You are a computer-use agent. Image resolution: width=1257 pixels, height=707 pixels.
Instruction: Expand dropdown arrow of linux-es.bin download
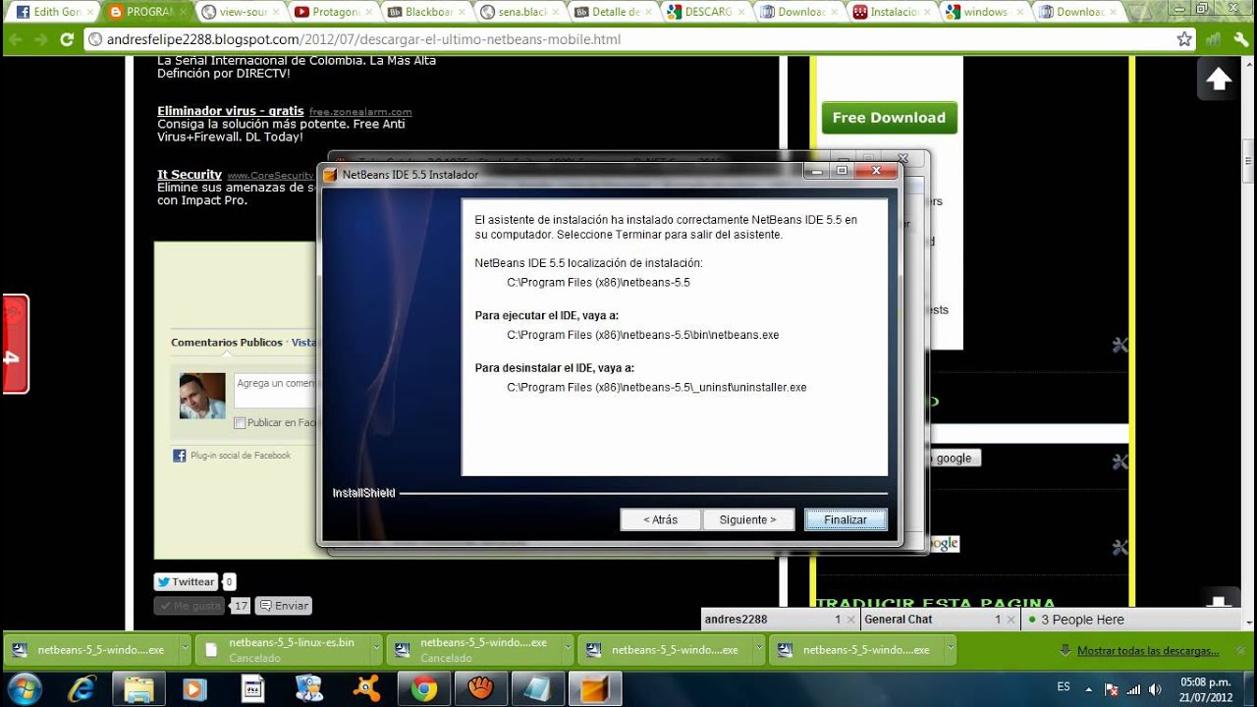(x=375, y=649)
